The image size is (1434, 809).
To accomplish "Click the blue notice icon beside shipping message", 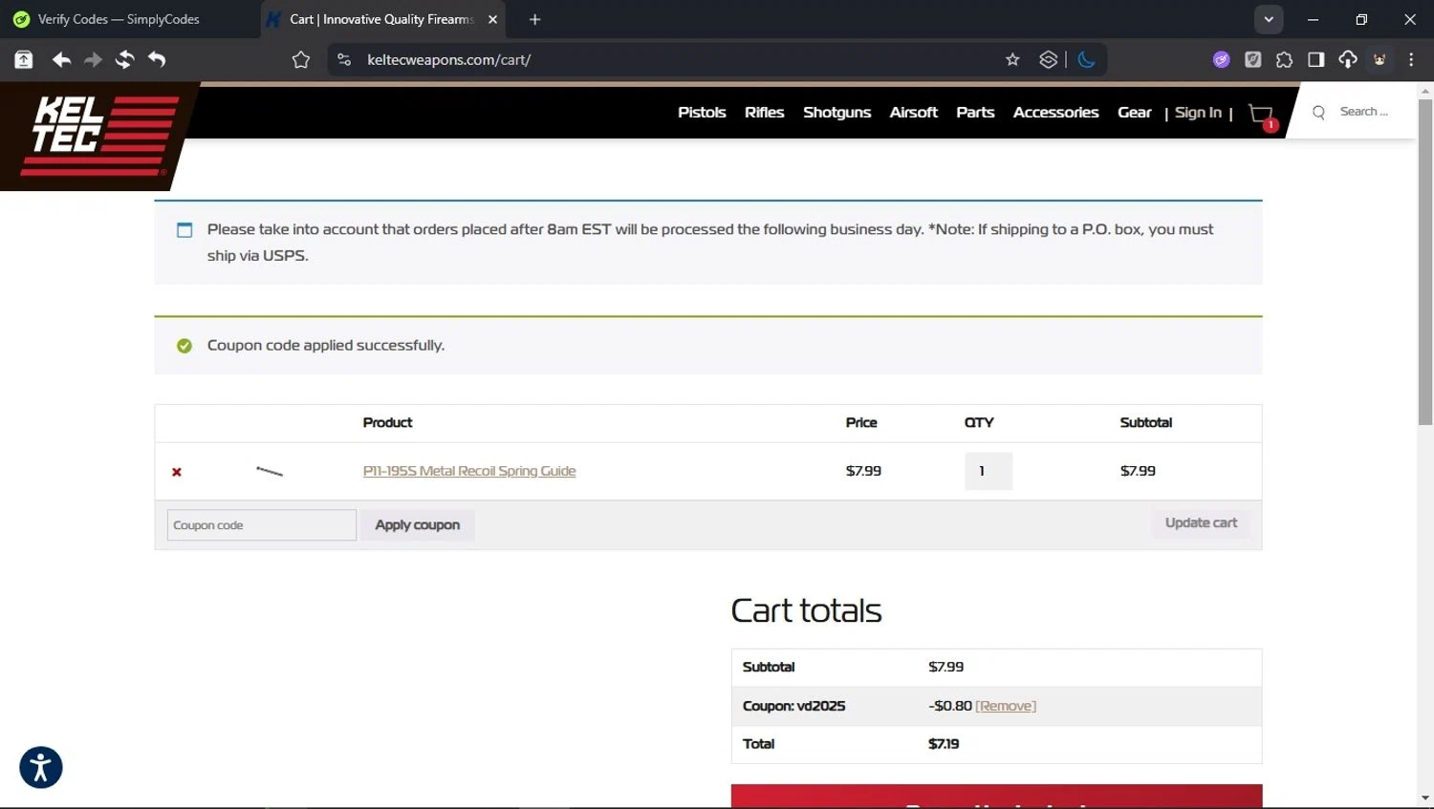I will (x=185, y=230).
